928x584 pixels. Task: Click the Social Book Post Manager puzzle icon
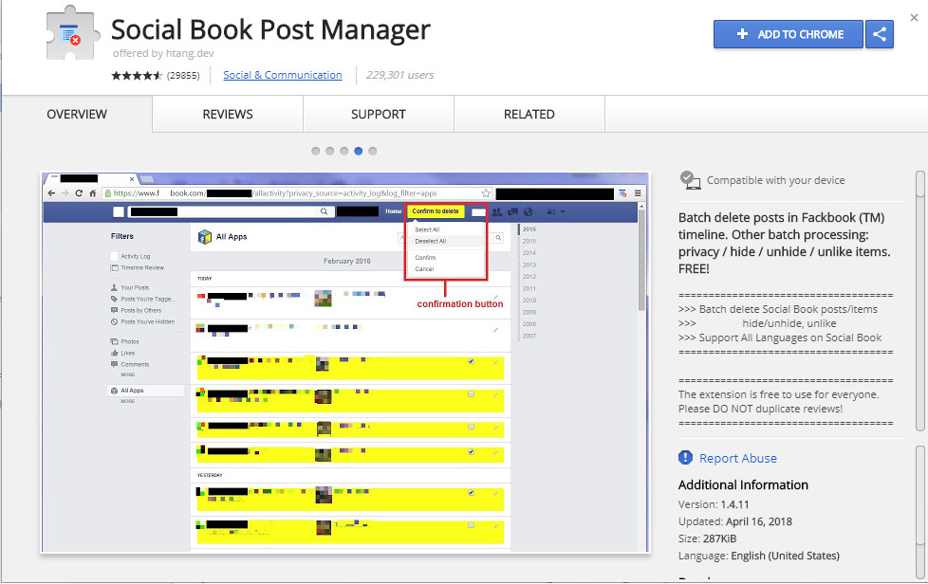72,34
